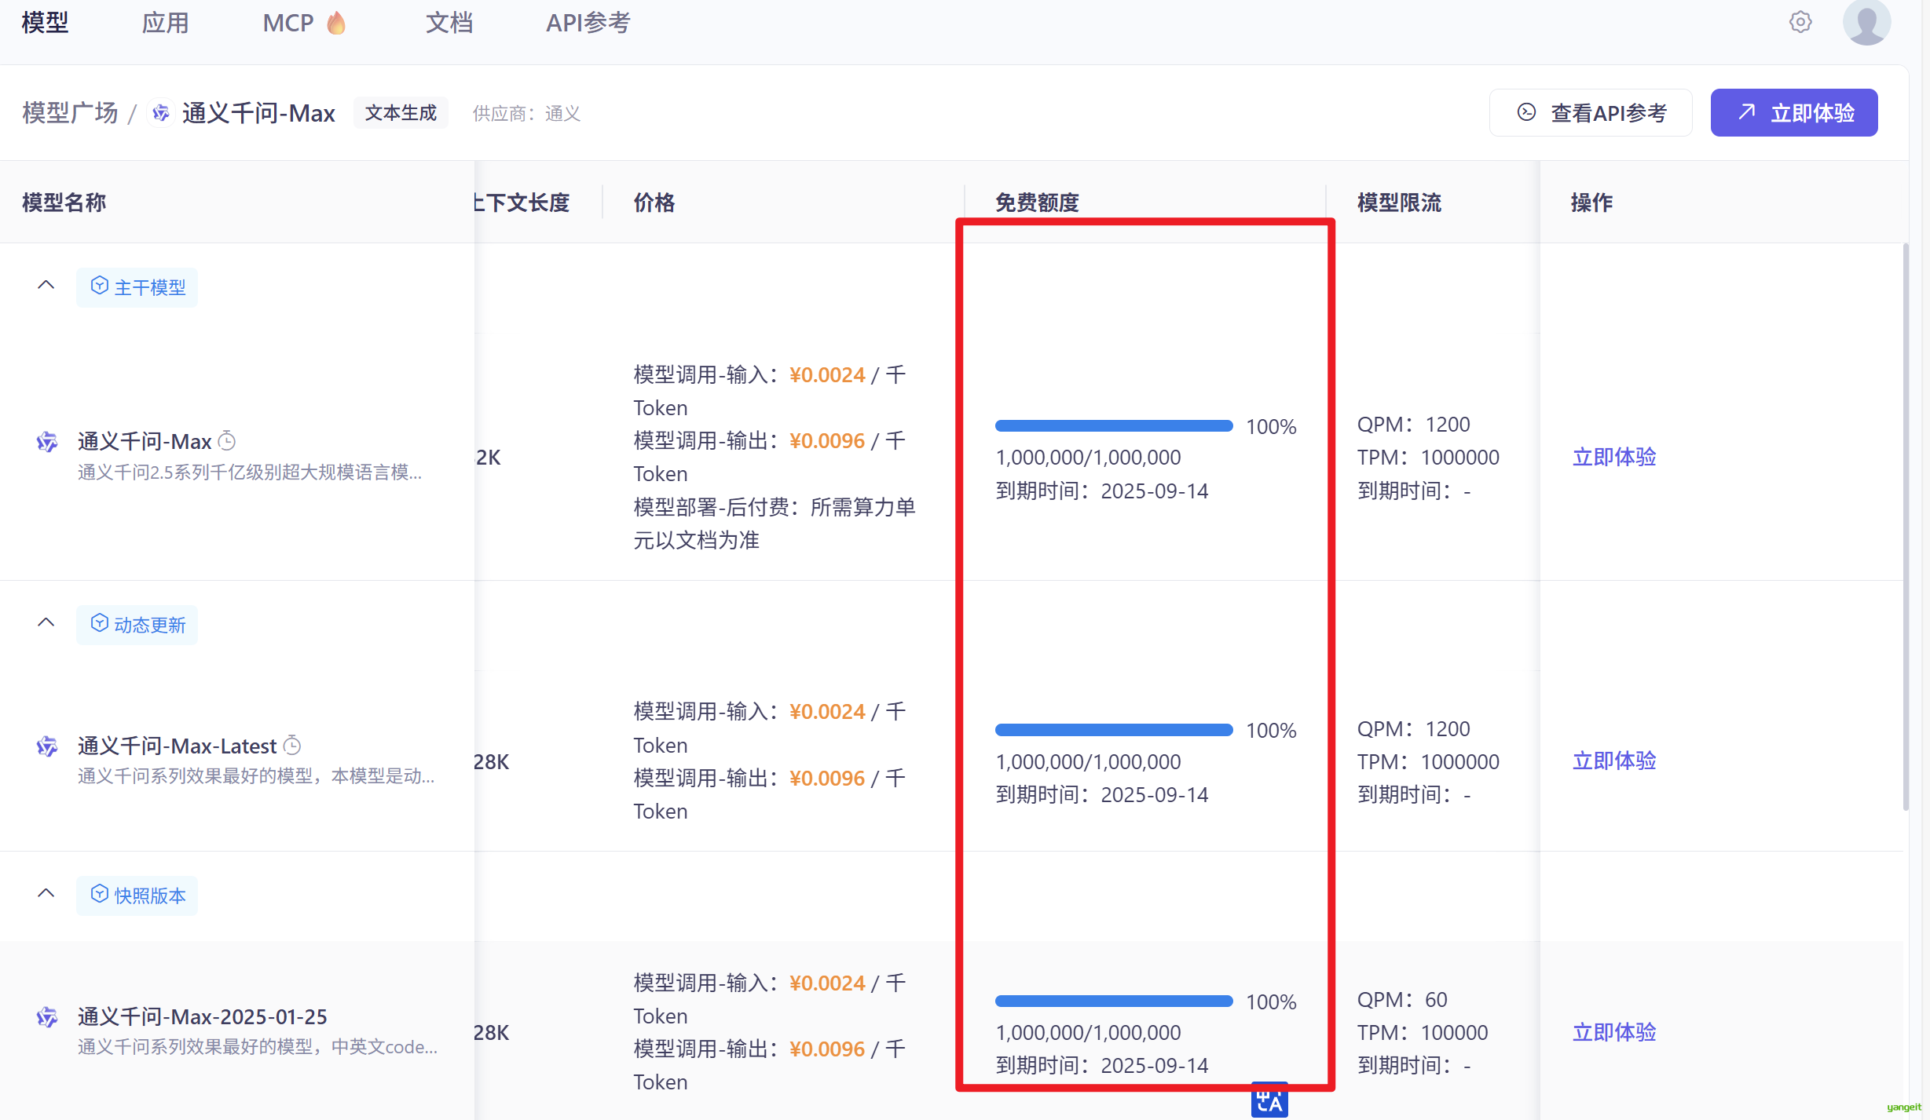Click 'TPM：100000' in 2025-01-25 row
This screenshot has width=1930, height=1120.
point(1423,1033)
